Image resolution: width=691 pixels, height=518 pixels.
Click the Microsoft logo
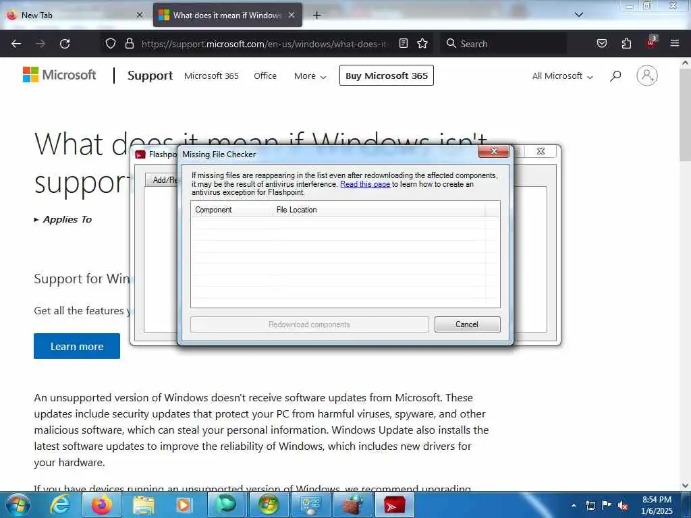tap(59, 75)
